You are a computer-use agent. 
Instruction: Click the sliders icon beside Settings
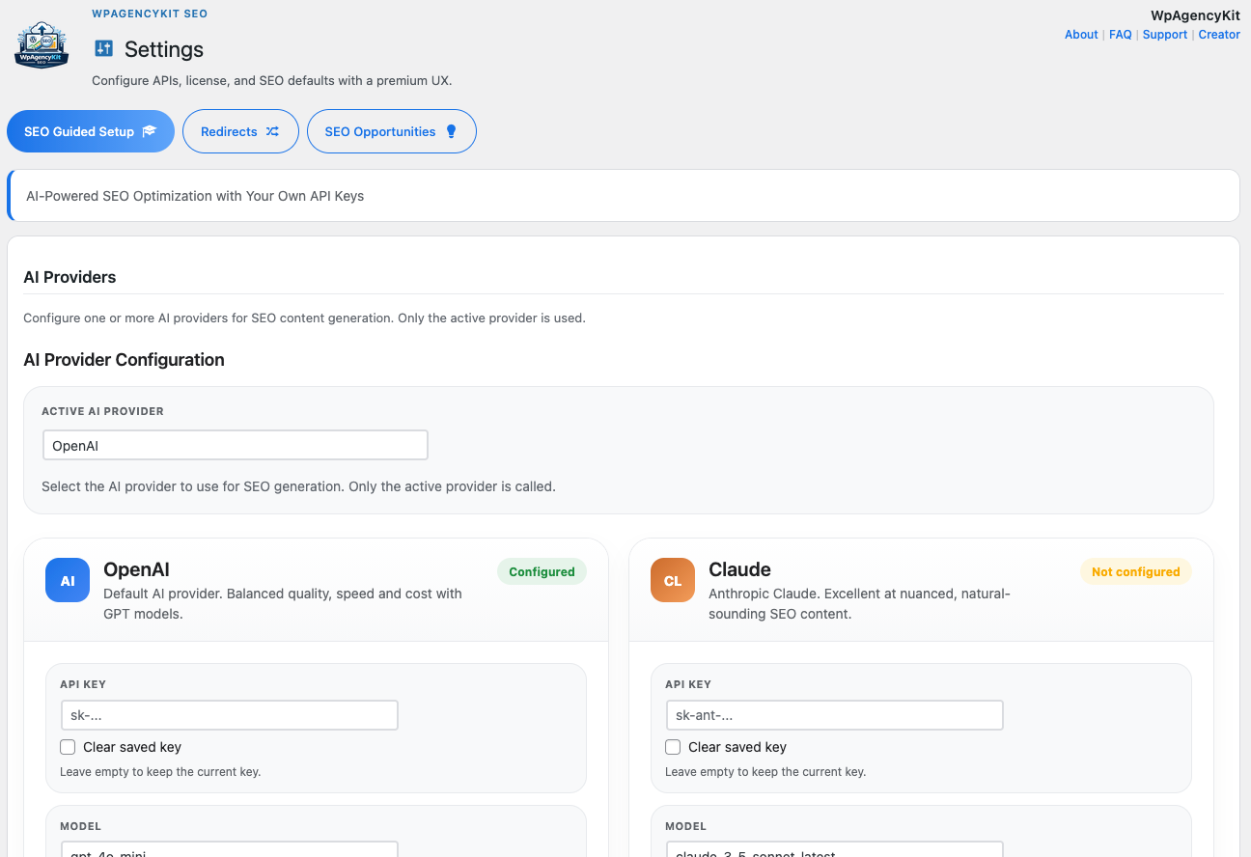(103, 48)
